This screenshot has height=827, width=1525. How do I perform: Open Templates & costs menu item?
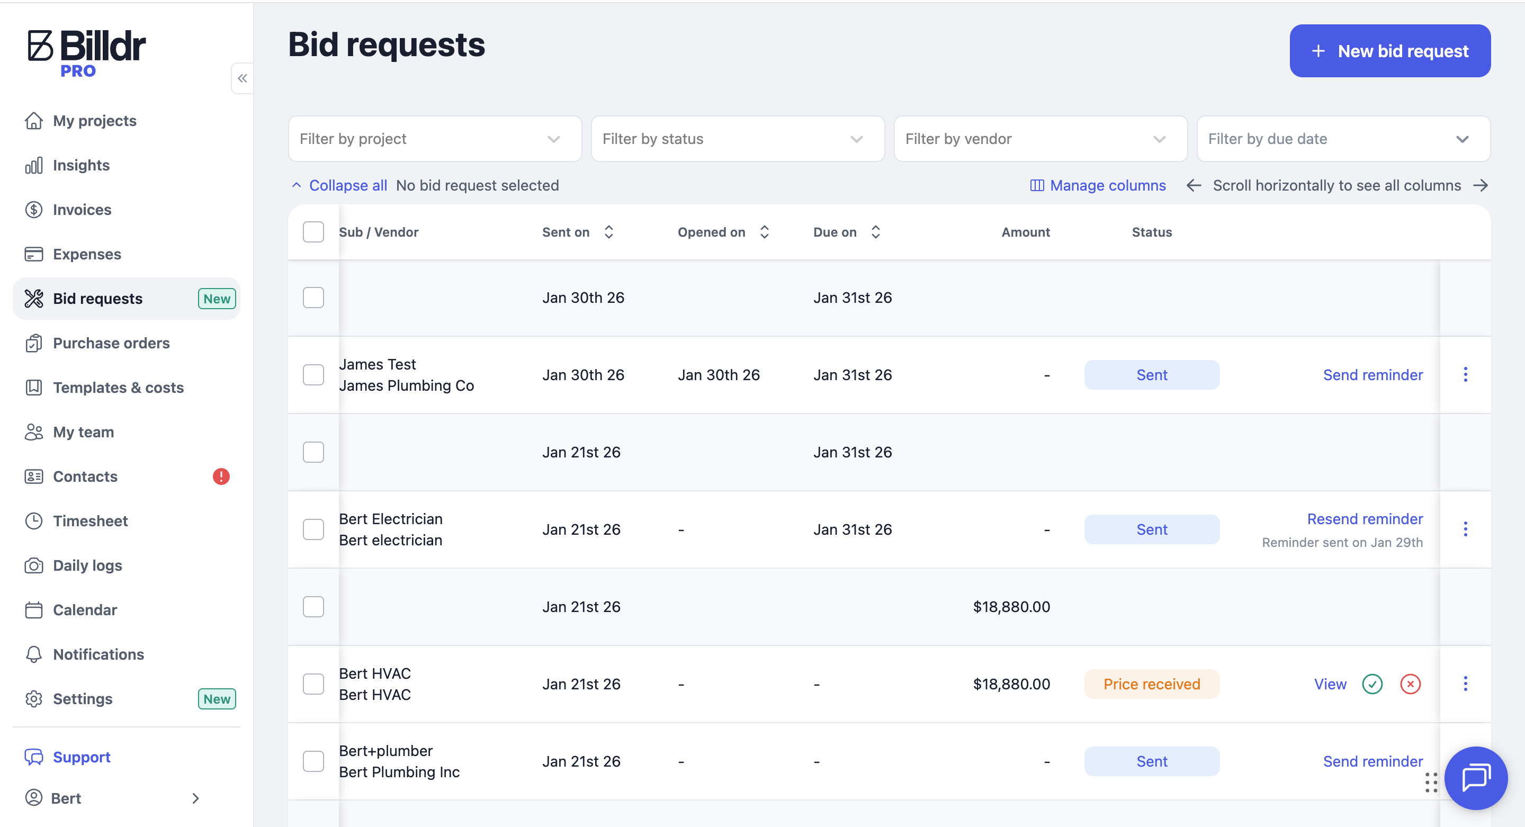[119, 387]
